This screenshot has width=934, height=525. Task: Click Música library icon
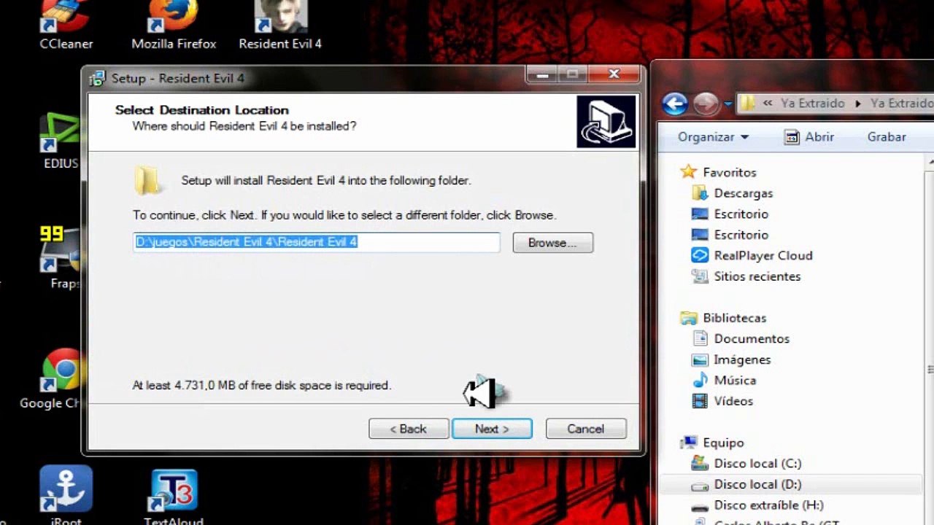(699, 380)
